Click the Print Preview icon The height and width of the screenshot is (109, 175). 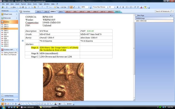pyautogui.click(x=26, y=7)
